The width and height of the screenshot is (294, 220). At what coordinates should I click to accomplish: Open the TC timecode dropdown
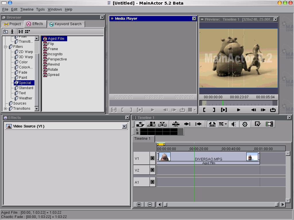pyautogui.click(x=223, y=124)
